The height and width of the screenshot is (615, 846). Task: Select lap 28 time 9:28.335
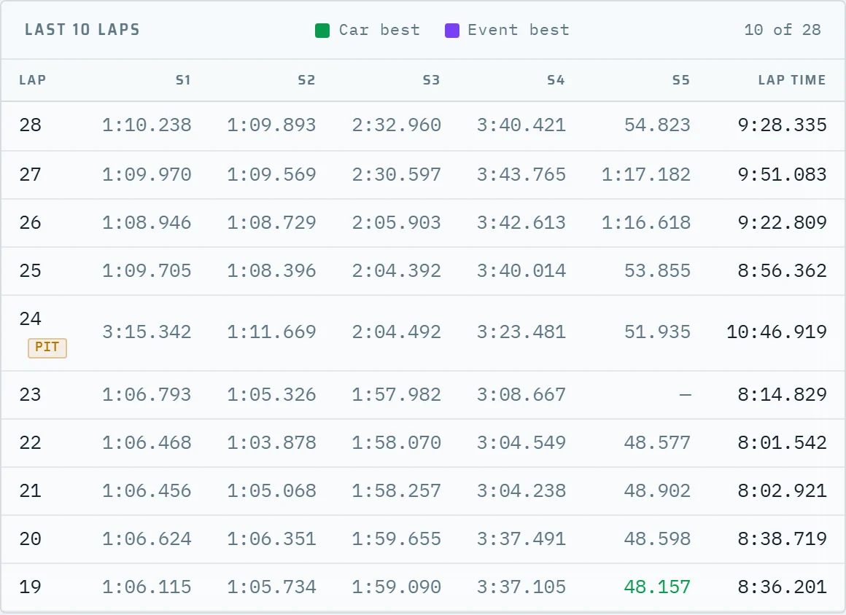pos(783,125)
